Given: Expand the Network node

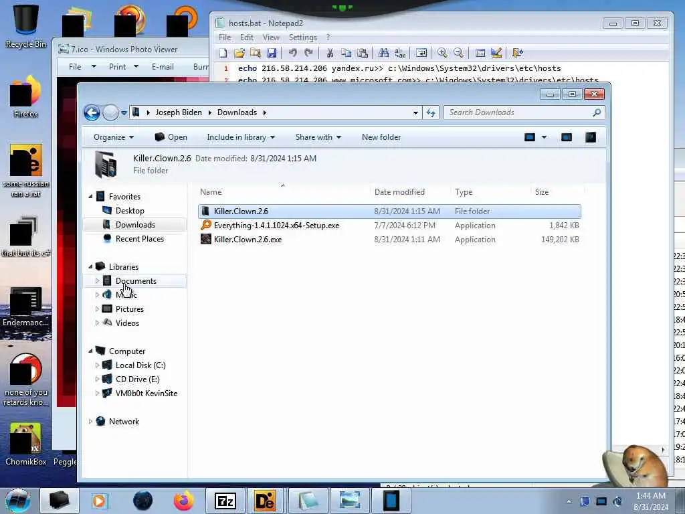Looking at the screenshot, I should (x=90, y=422).
